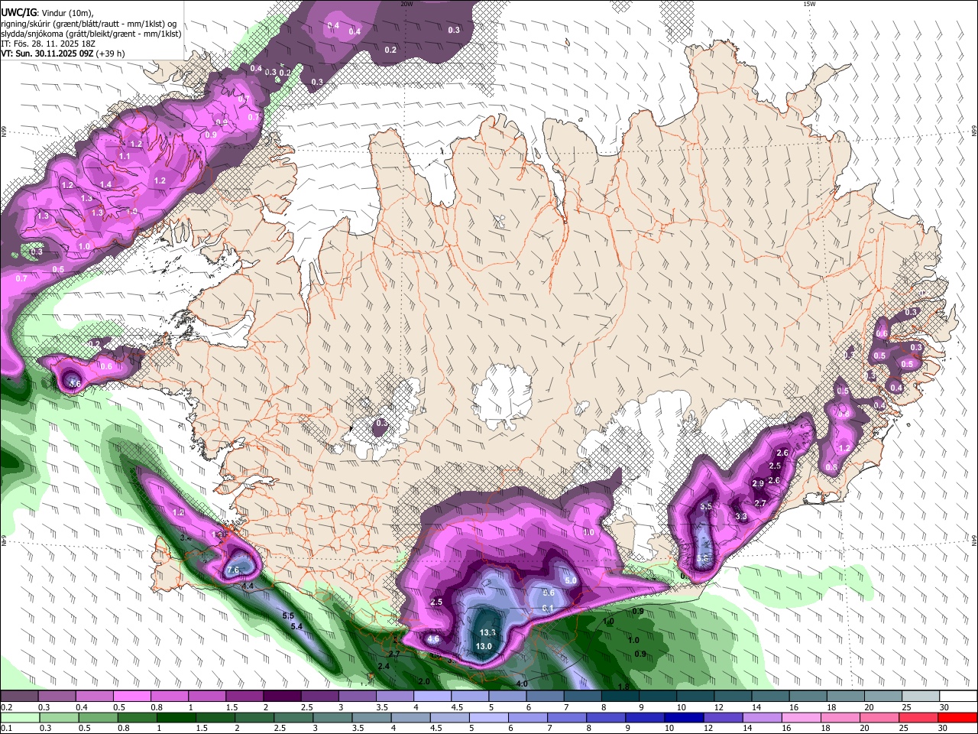
Task: Click the lower legend swatch between 20 and 25
Action: 879,717
